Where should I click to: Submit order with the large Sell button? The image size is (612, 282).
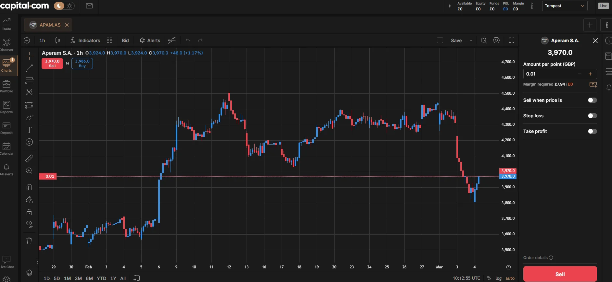[560, 274]
